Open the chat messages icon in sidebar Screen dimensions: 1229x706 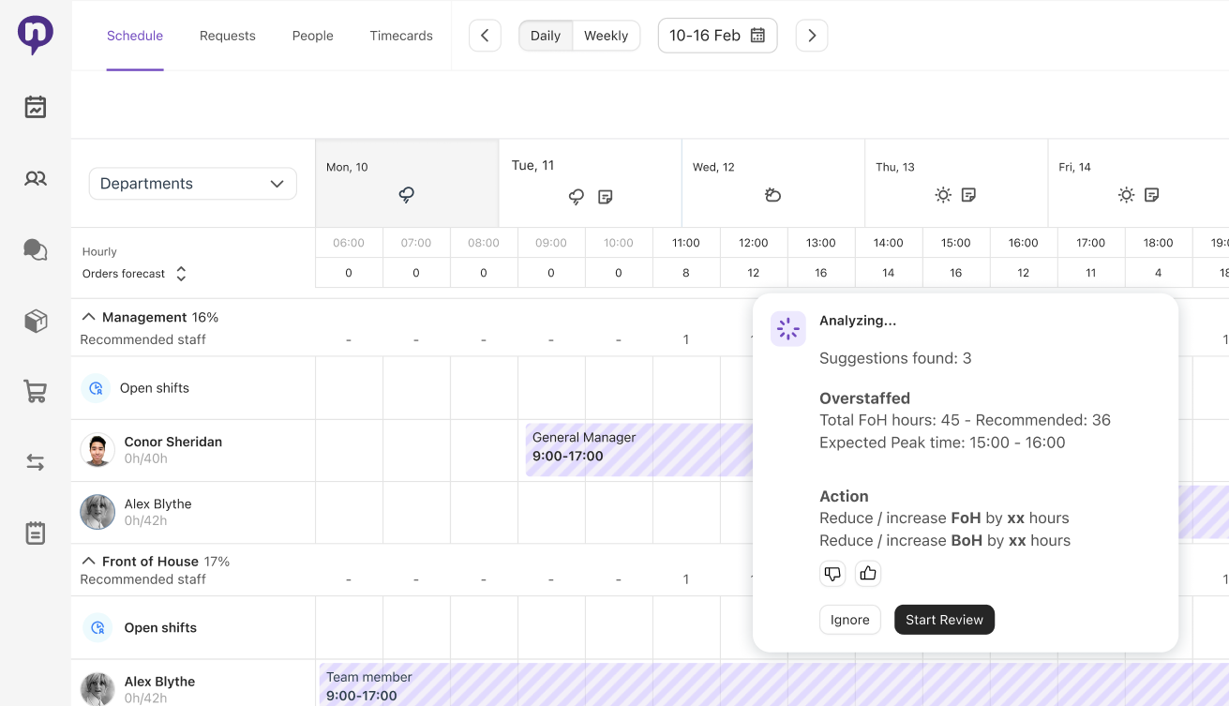(36, 249)
